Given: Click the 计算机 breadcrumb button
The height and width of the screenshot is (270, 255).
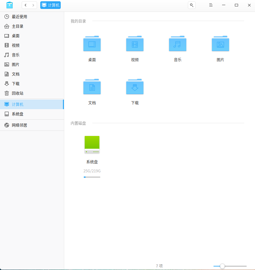Looking at the screenshot, I should [x=50, y=5].
